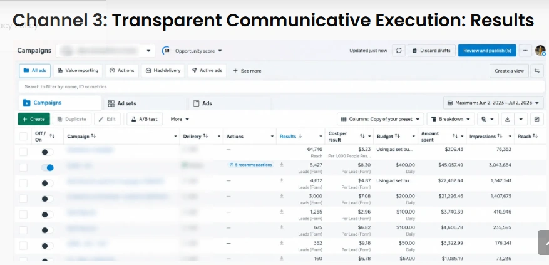This screenshot has height=265, width=549.
Task: Open the export options caret dropdown
Action: 521,119
